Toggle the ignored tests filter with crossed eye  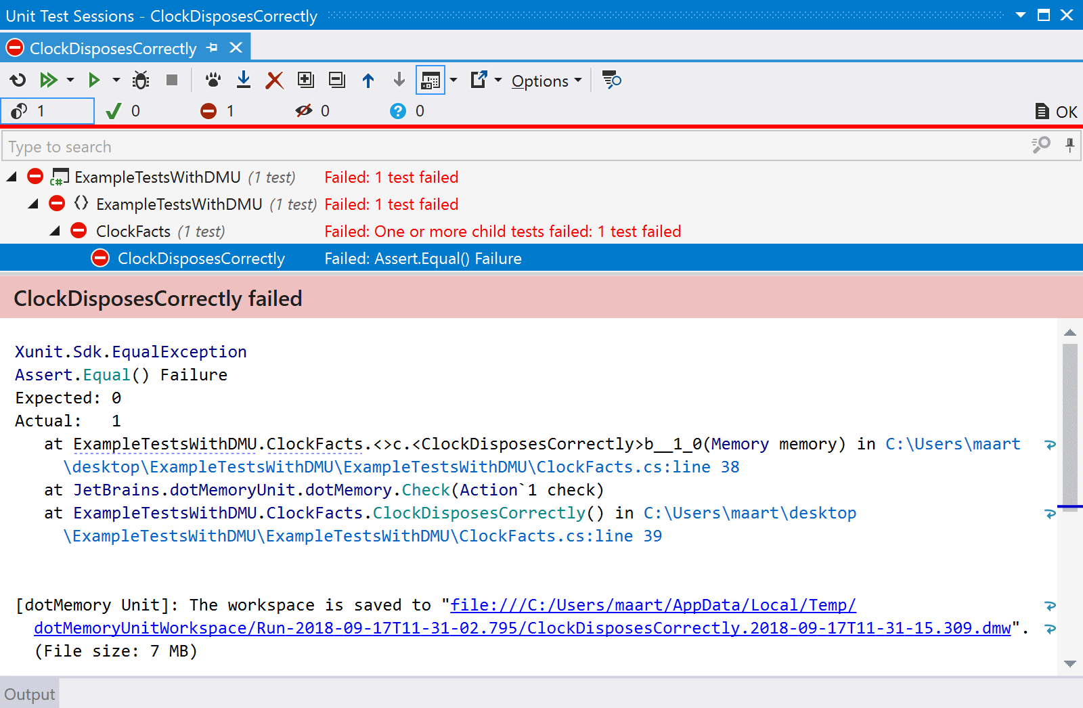tap(313, 111)
